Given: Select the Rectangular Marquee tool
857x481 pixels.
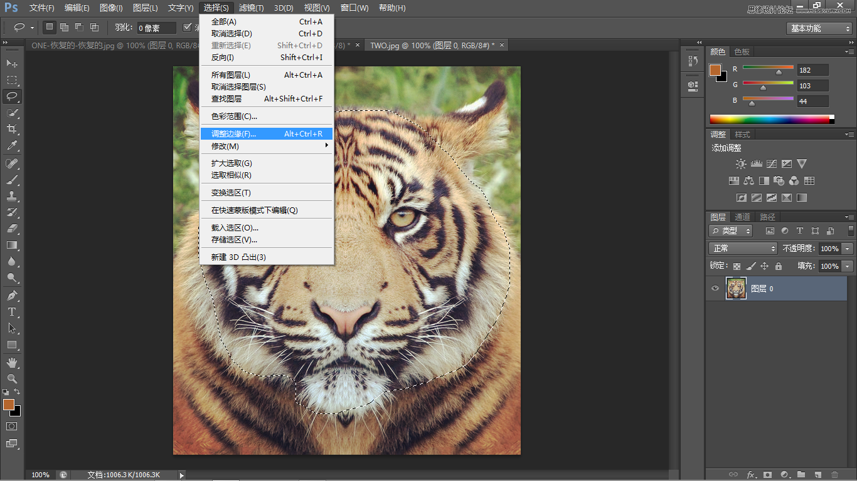Looking at the screenshot, I should [12, 80].
